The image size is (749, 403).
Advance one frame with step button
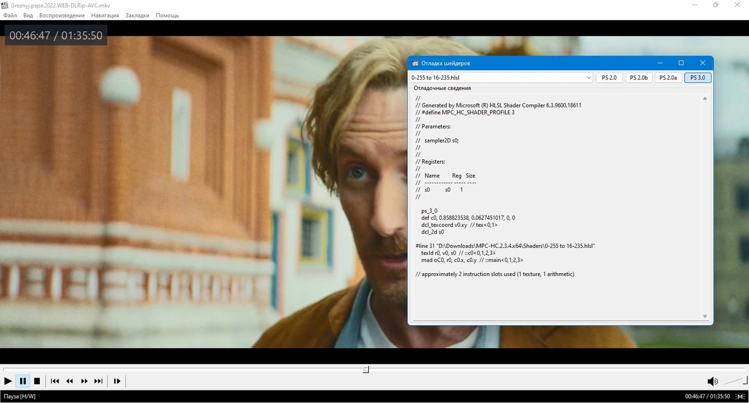pyautogui.click(x=117, y=381)
